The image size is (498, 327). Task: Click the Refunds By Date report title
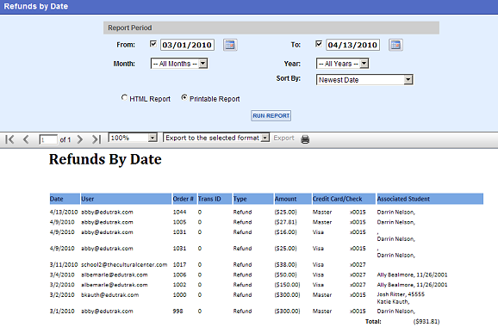pos(105,159)
